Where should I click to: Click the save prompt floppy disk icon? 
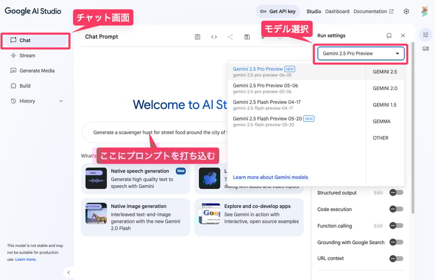247,37
